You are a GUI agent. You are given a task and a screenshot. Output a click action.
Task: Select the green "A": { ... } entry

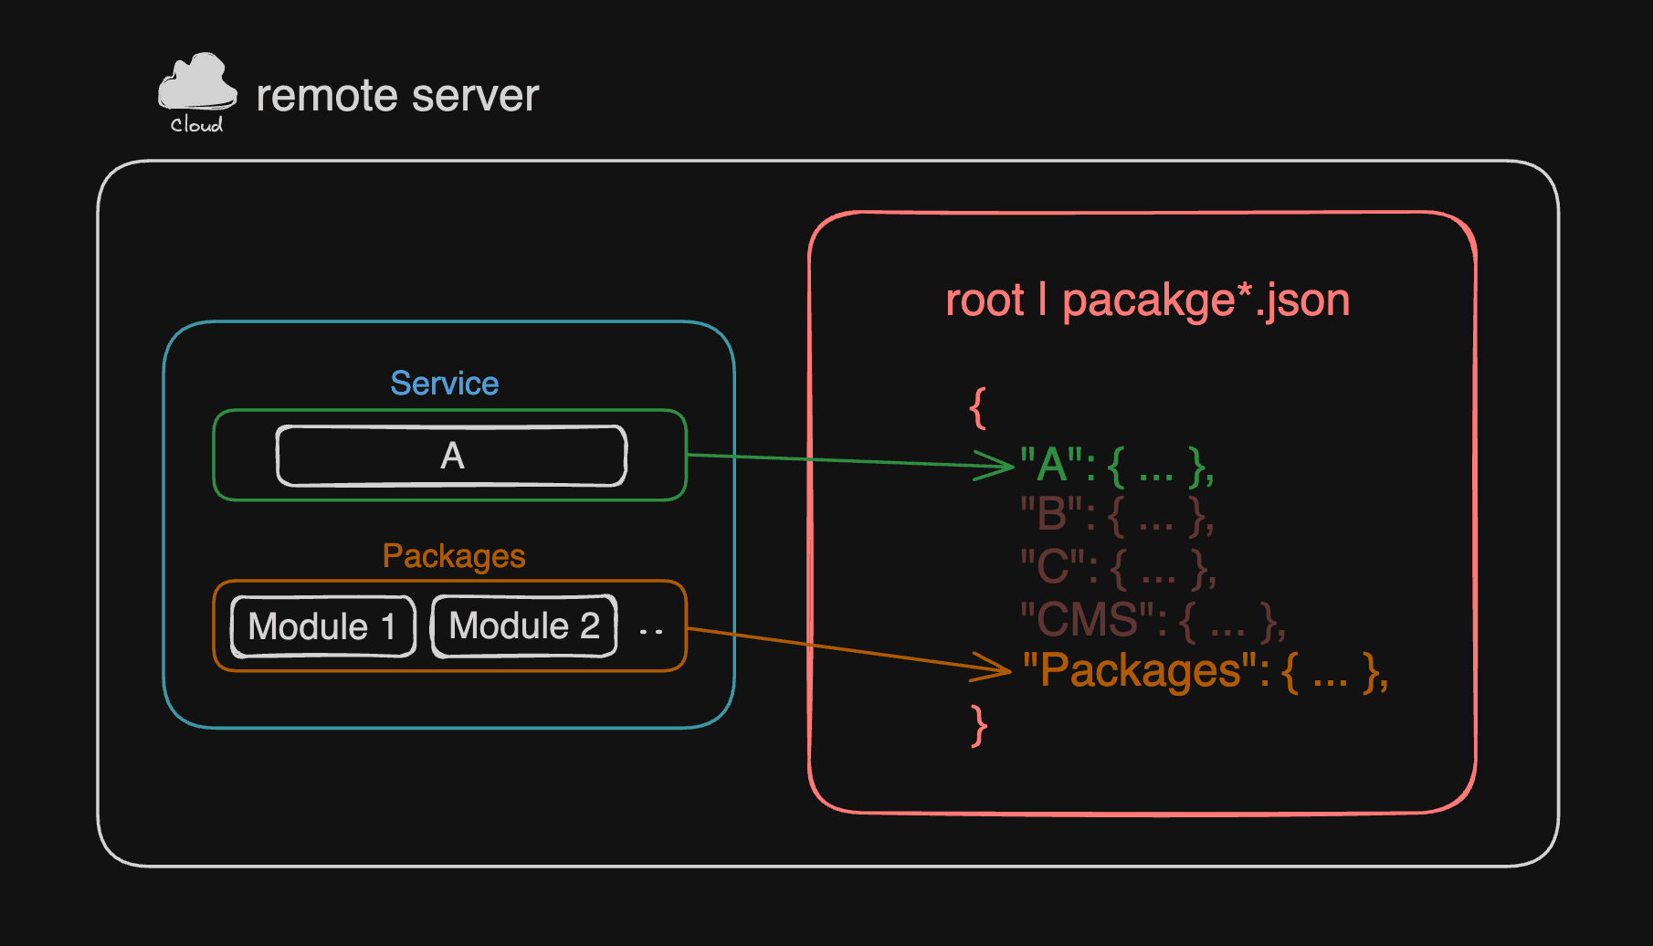(1117, 466)
